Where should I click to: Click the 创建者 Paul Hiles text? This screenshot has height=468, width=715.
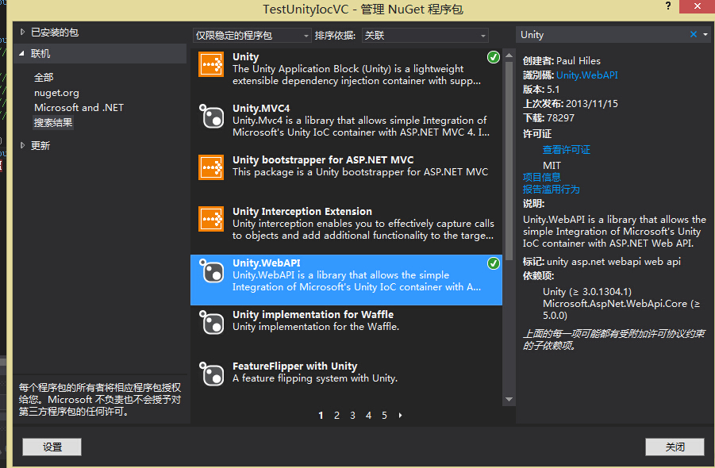pyautogui.click(x=562, y=61)
